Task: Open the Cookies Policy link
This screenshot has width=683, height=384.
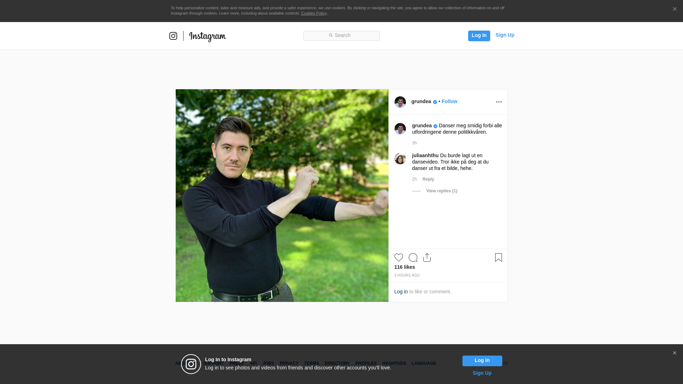Action: coord(313,13)
